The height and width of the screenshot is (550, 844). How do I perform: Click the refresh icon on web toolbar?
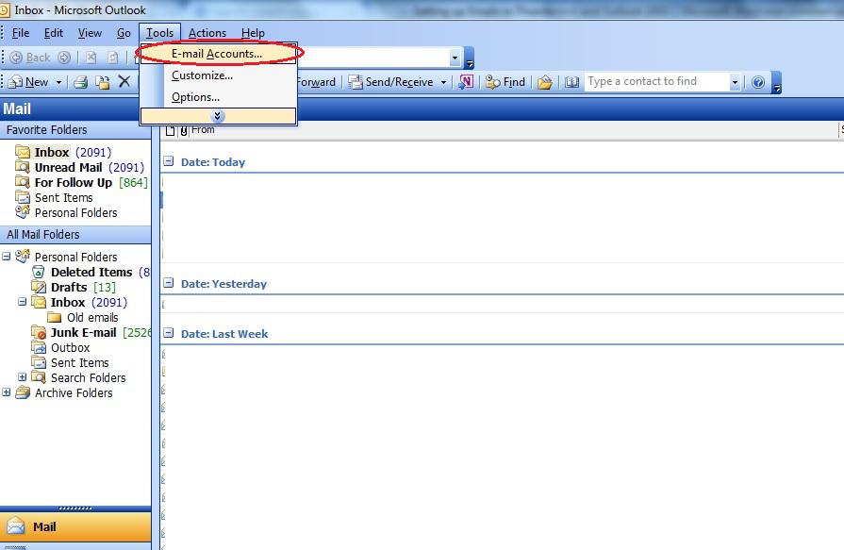(x=112, y=58)
